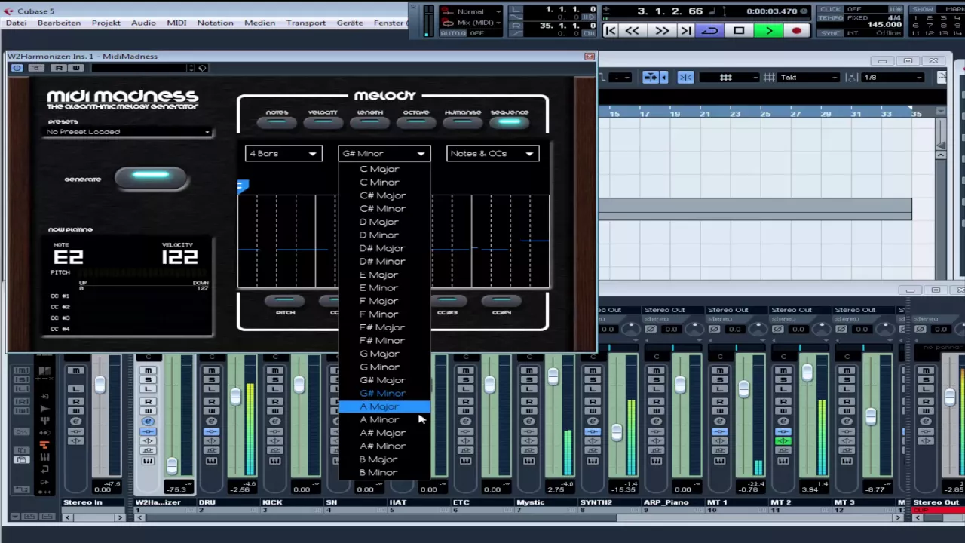Select D Minor from scale list
Viewport: 965px width, 543px height.
(x=384, y=235)
